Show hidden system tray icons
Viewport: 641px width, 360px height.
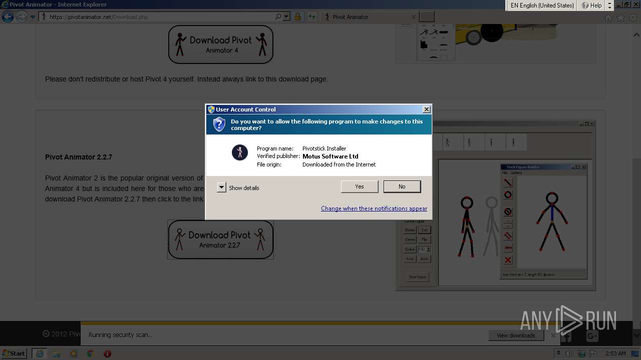(x=558, y=353)
